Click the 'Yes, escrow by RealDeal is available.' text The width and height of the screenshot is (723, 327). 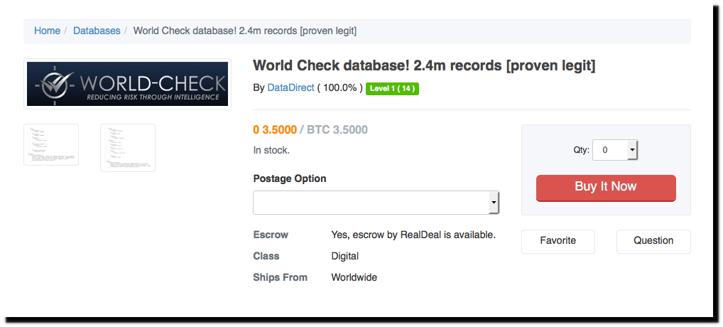point(413,235)
